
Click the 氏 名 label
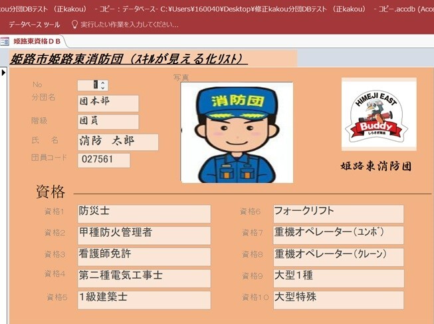pyautogui.click(x=45, y=140)
